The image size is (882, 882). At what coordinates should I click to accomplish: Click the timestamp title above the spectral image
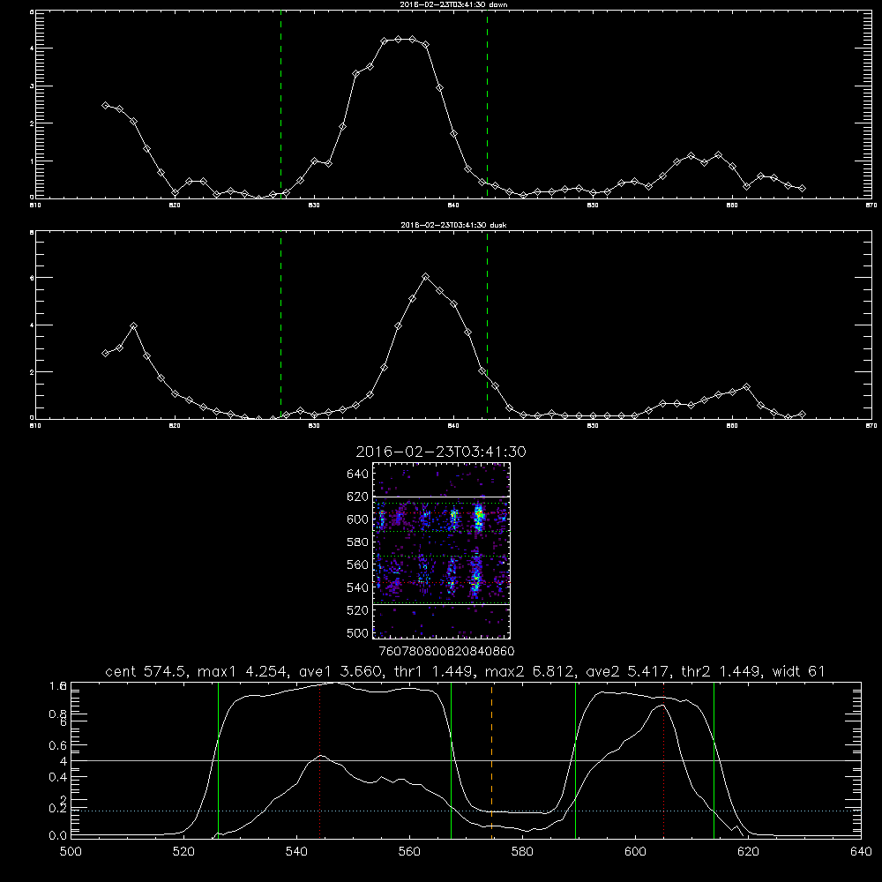click(441, 452)
